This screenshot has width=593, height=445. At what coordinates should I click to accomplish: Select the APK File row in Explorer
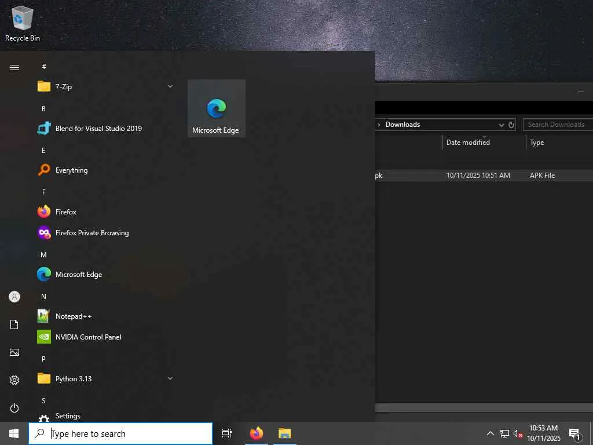tap(484, 176)
